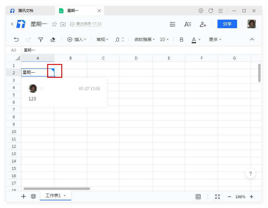
Task: Open the grid view icon in status bar
Action: (198, 197)
